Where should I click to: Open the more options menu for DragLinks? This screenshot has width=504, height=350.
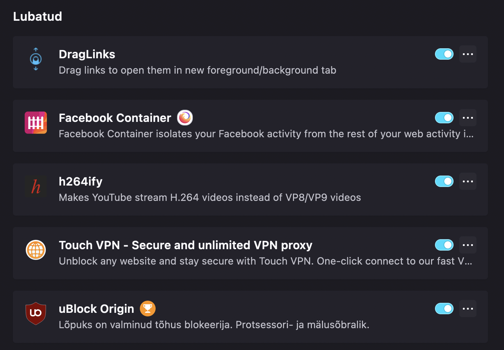pos(468,54)
